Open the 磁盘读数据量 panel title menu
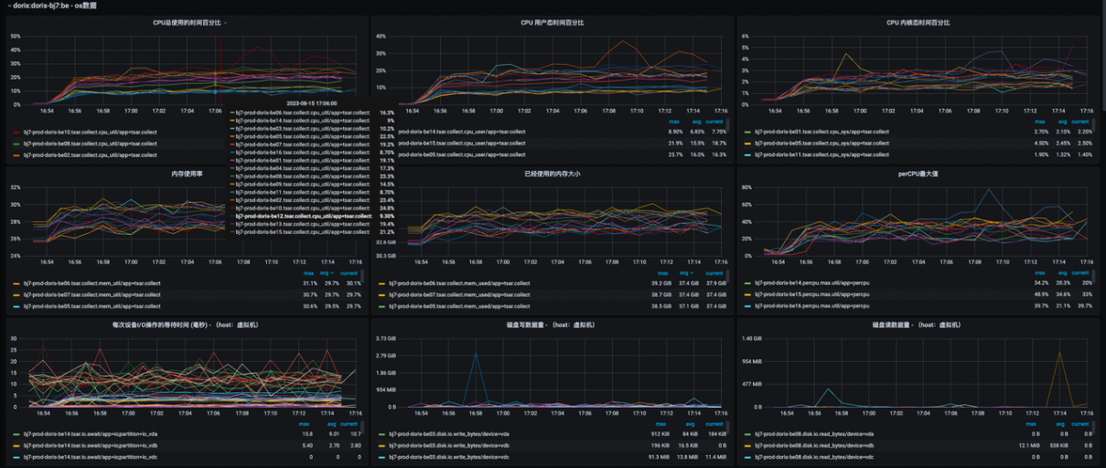Viewport: 1106px width, 468px height. click(x=917, y=324)
